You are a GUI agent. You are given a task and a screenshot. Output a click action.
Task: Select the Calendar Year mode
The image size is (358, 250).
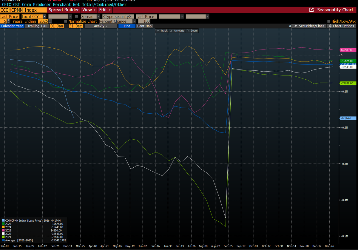(x=12, y=26)
